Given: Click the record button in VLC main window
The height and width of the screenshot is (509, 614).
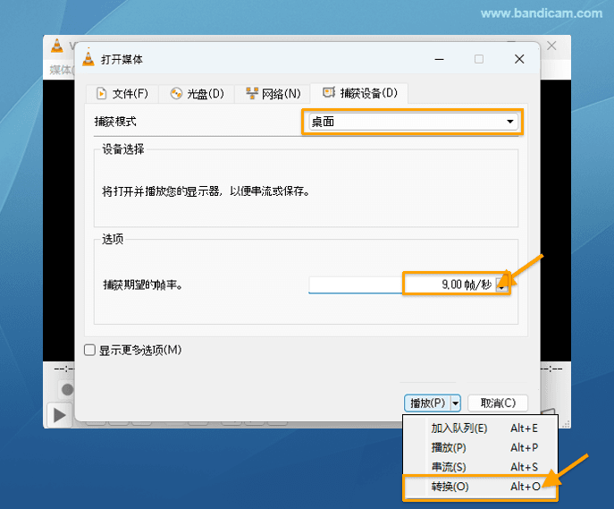Looking at the screenshot, I should [67, 389].
